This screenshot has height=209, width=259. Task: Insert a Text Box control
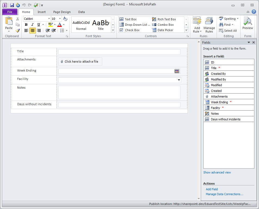pyautogui.click(x=128, y=19)
